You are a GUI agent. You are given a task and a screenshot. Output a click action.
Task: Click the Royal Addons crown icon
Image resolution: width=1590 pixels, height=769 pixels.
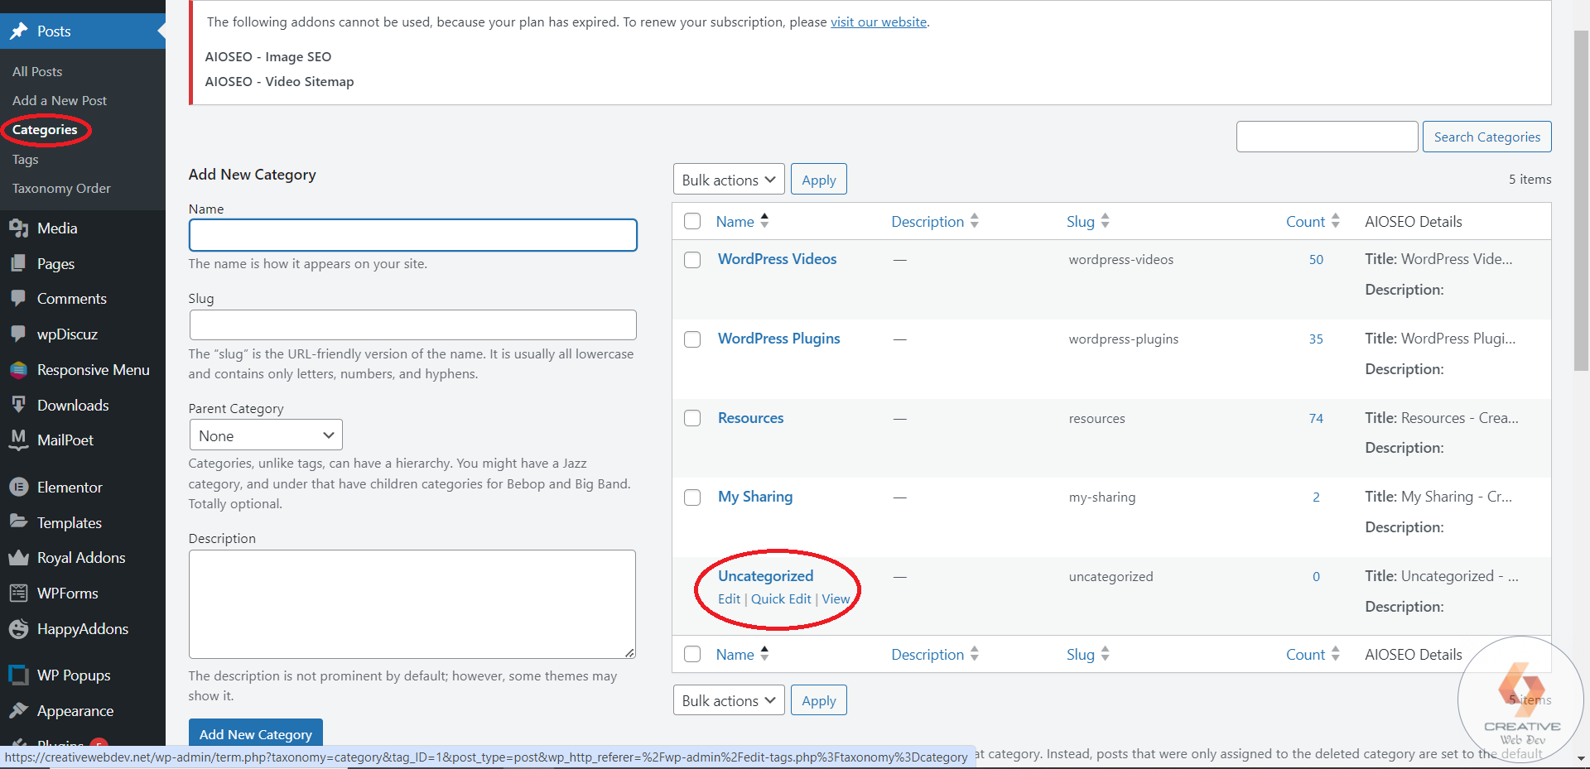[18, 558]
